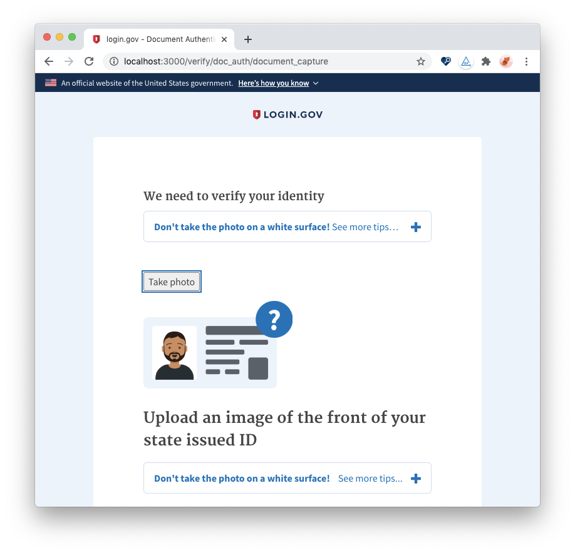
Task: Close the login.gov Document Authentication tab
Action: (224, 39)
